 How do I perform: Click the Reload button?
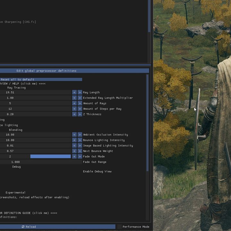click(x=58, y=227)
